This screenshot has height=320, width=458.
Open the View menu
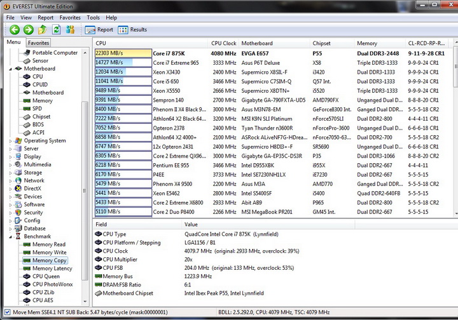(x=26, y=18)
